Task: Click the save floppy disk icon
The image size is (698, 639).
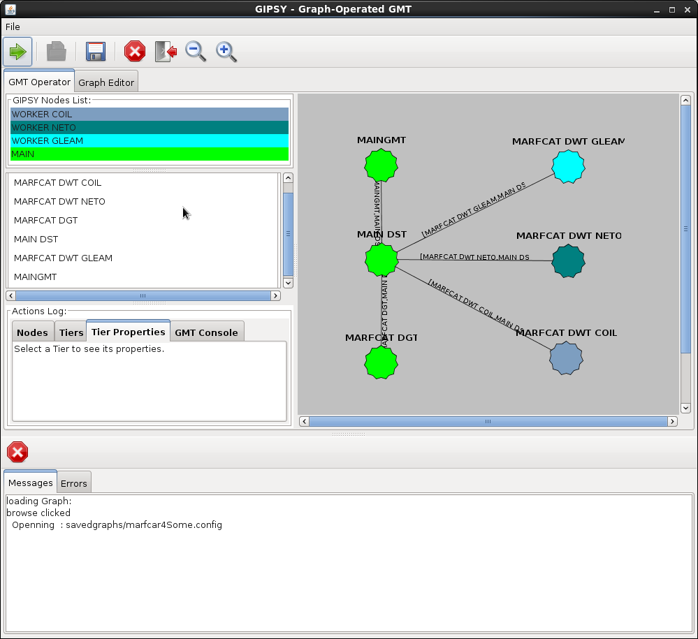Action: [95, 52]
